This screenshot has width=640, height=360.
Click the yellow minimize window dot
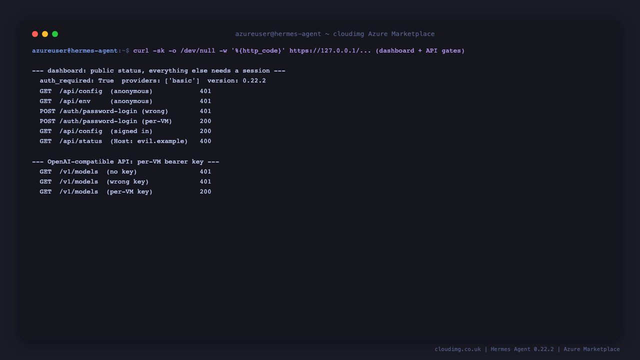(x=45, y=34)
